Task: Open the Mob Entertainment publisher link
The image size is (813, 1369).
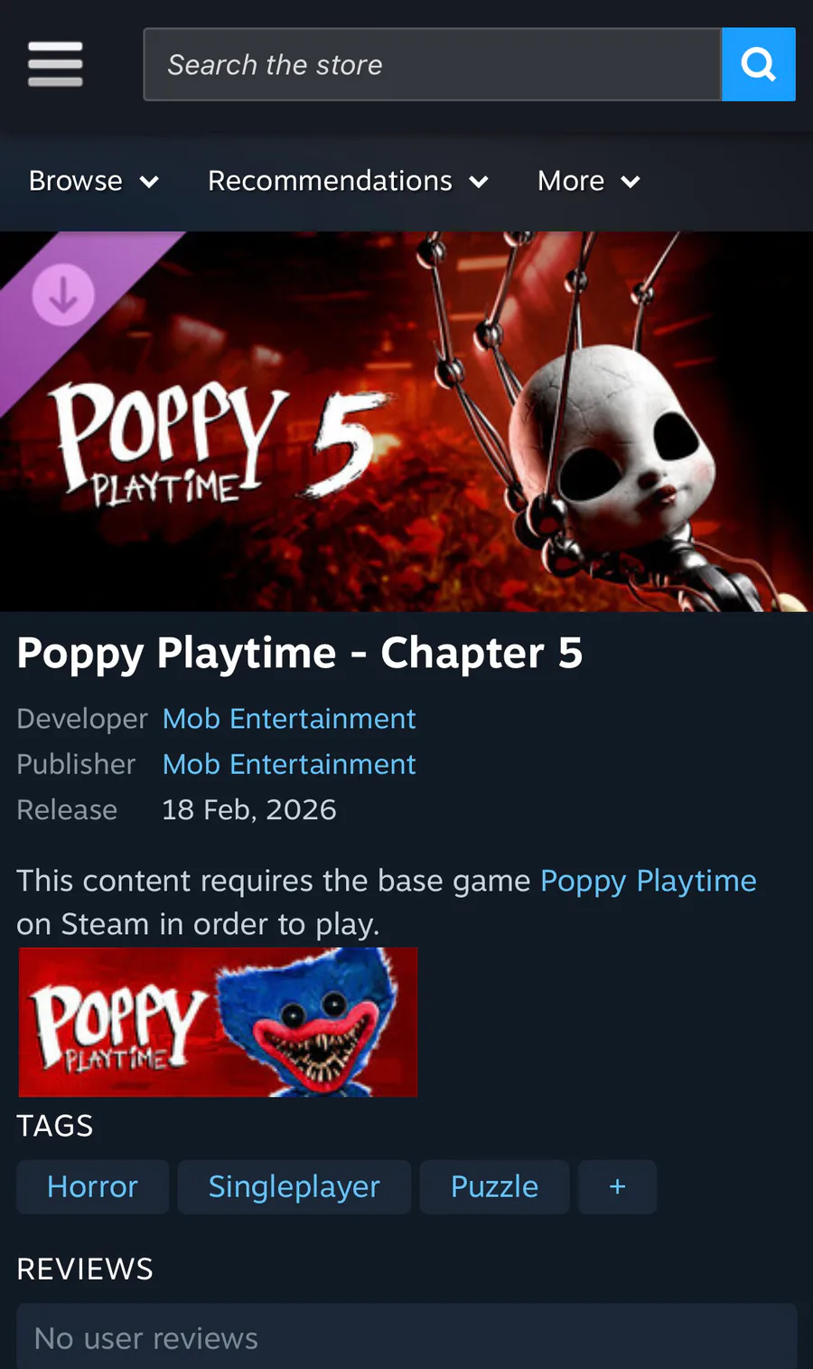Action: click(x=289, y=764)
